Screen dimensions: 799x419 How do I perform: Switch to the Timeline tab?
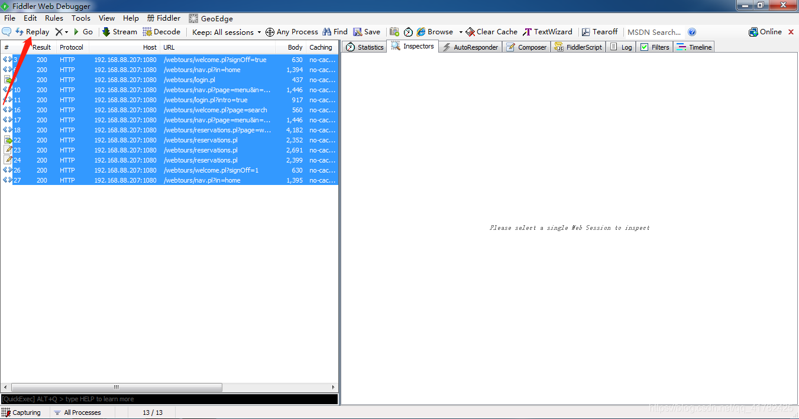coord(694,47)
